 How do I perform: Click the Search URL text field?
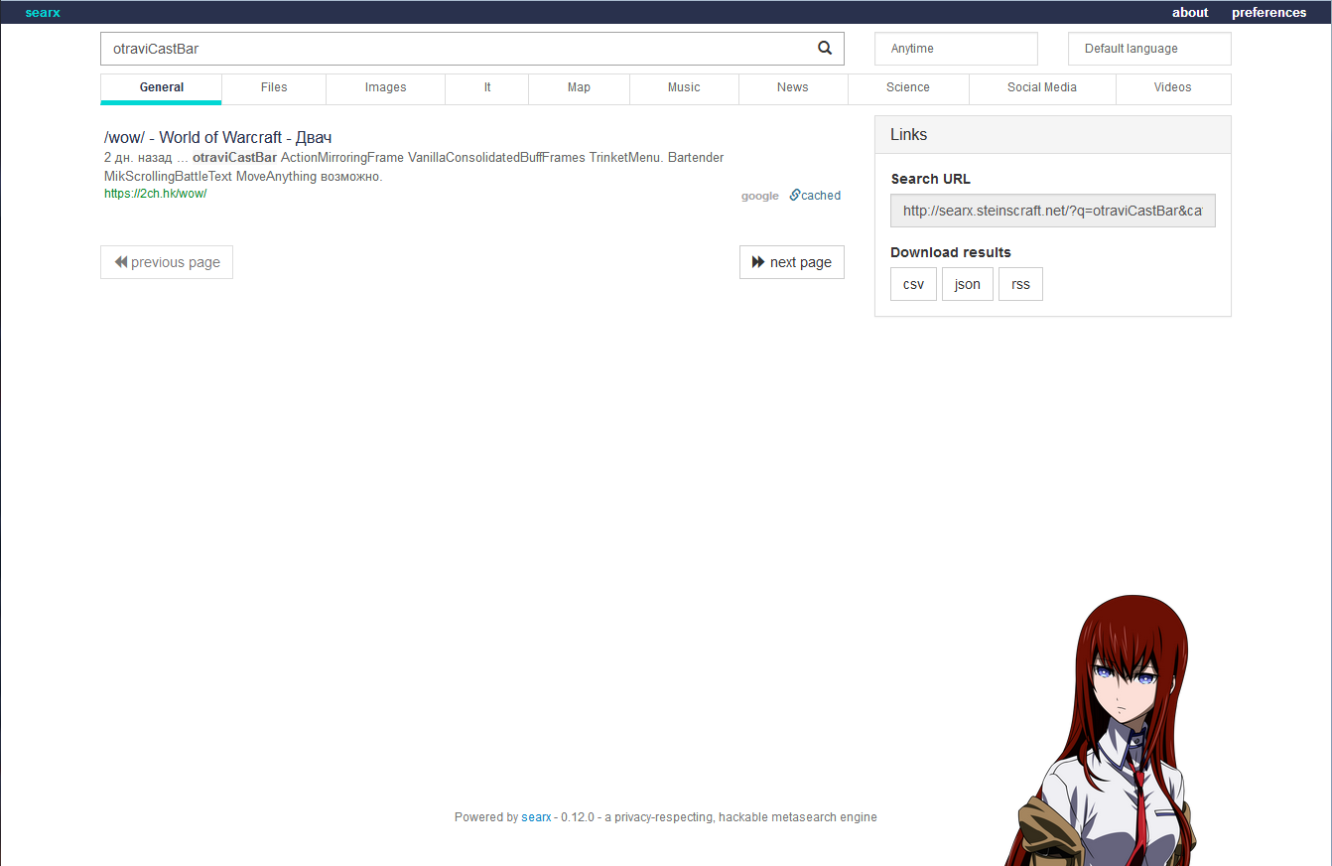1052,211
